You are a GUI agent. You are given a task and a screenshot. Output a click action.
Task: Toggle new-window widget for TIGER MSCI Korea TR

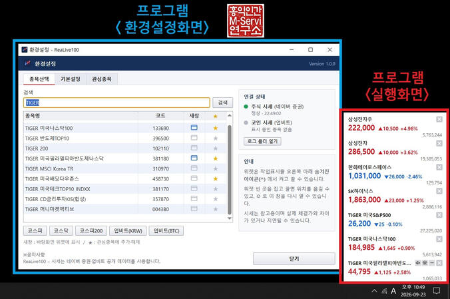pyautogui.click(x=194, y=168)
